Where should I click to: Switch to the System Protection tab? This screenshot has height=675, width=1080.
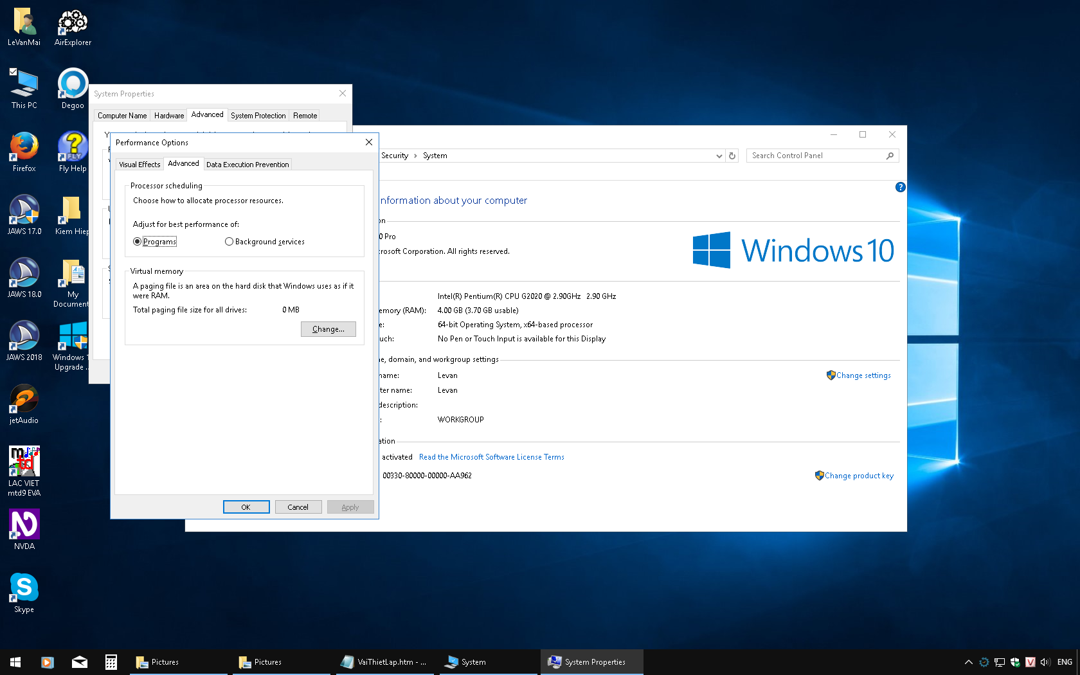point(258,115)
